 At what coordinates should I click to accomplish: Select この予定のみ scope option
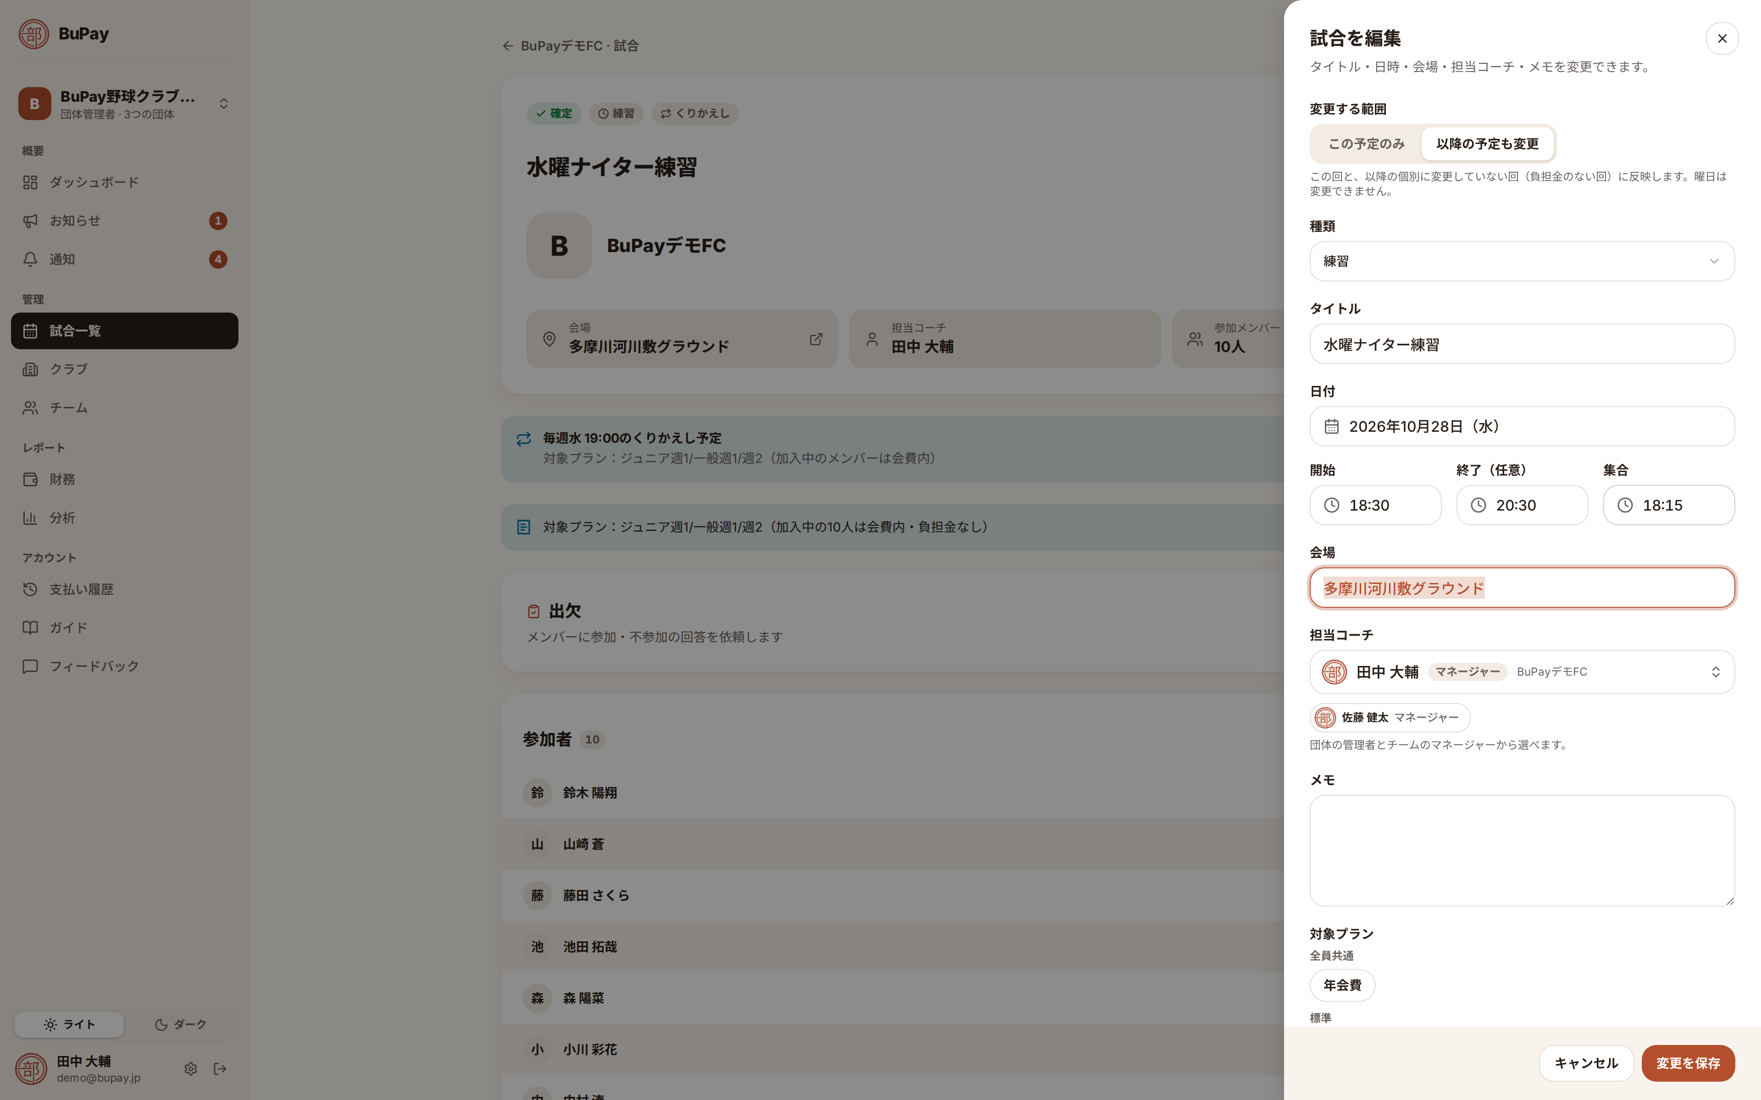1366,144
